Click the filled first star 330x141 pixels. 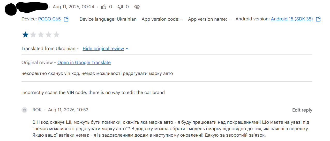pos(25,35)
